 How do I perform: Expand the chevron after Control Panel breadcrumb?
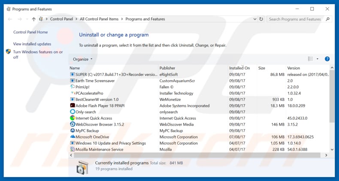[x=76, y=19]
